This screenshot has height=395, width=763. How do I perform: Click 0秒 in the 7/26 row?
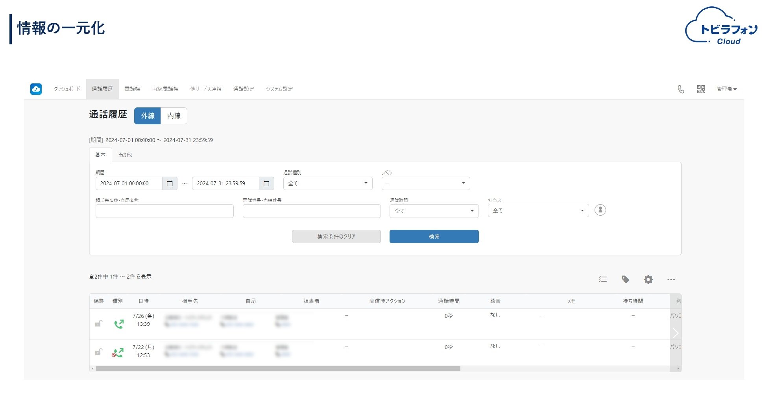click(x=449, y=316)
